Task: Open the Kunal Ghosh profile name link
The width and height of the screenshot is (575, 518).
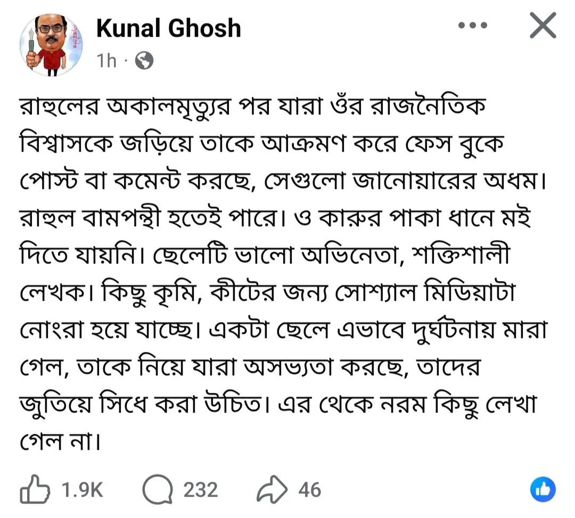Action: [168, 28]
